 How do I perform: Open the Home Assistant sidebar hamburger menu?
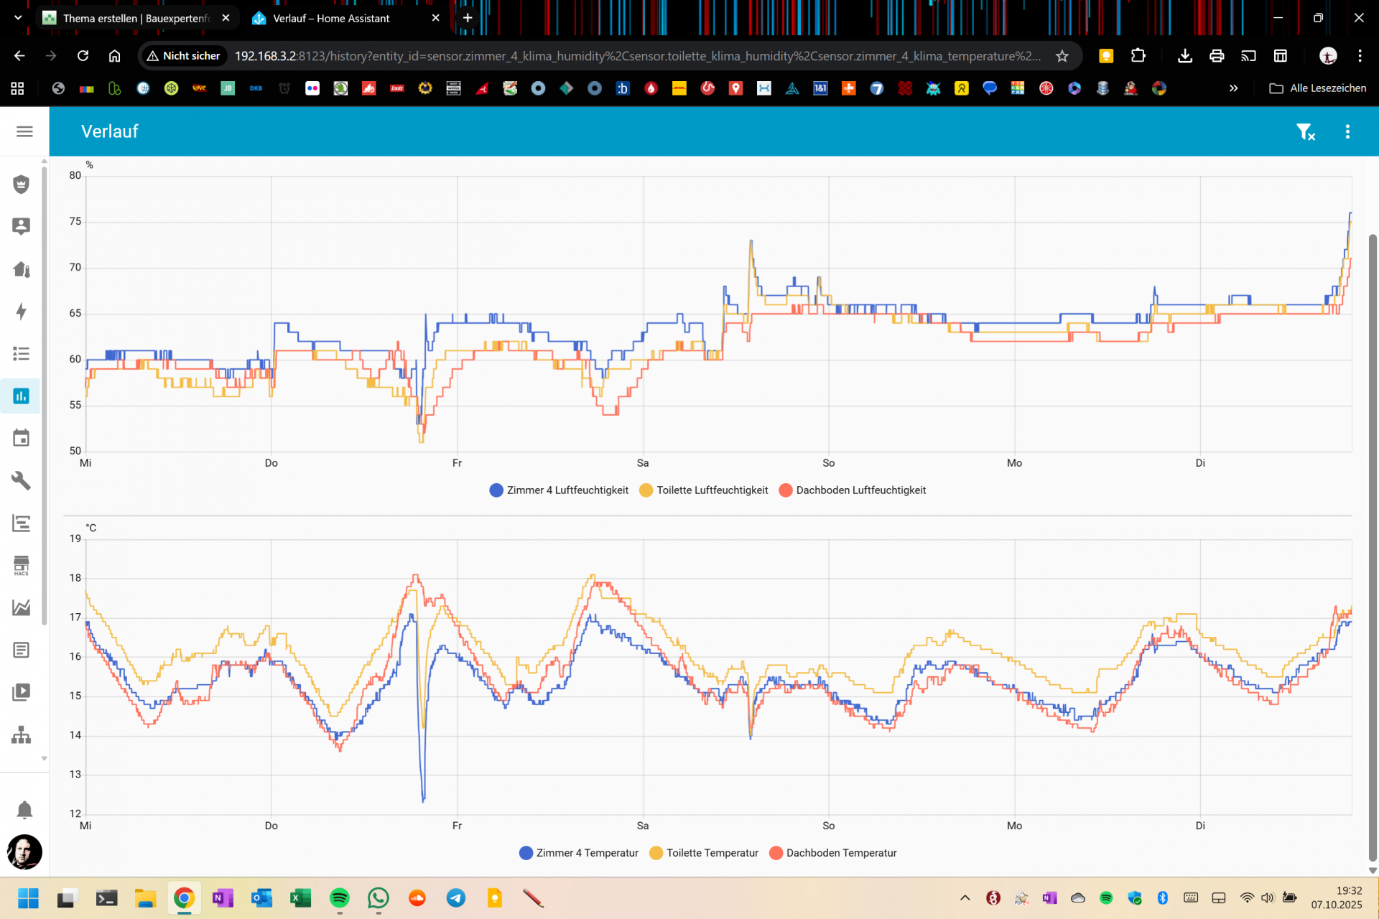point(24,131)
